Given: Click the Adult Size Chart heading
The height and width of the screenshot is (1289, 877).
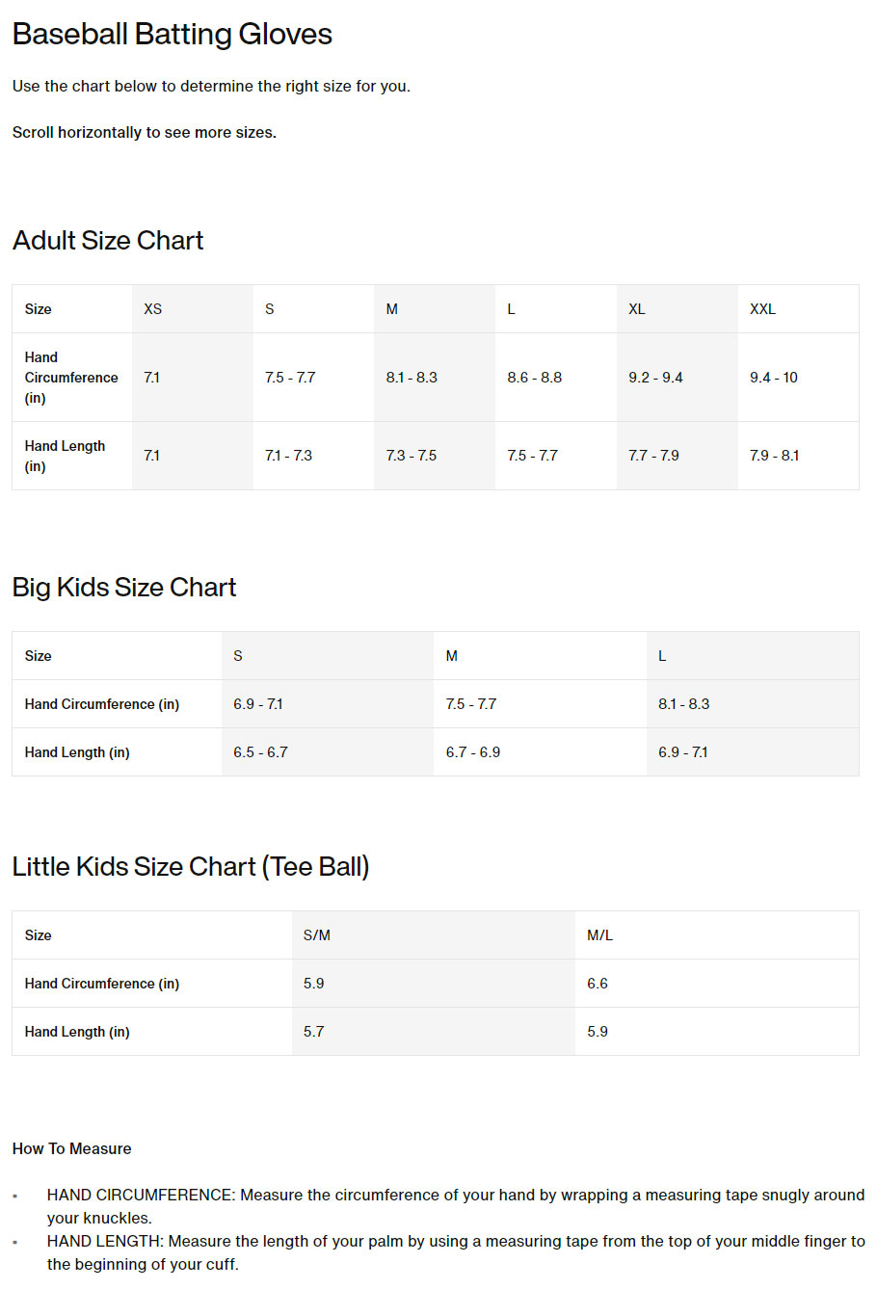Looking at the screenshot, I should click(108, 240).
